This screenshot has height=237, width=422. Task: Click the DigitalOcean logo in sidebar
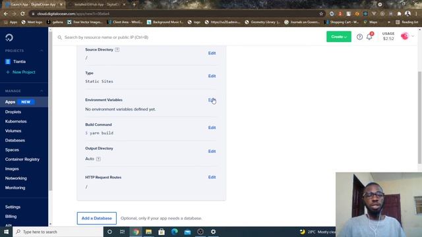coord(9,38)
